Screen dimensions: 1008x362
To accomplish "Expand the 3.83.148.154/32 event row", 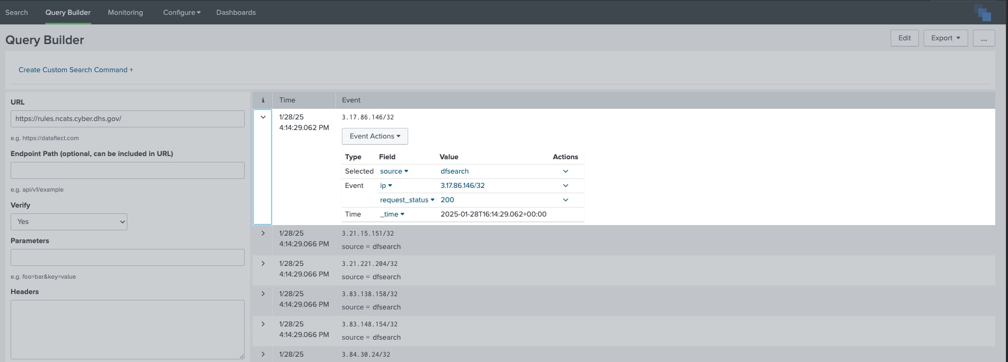I will [263, 324].
